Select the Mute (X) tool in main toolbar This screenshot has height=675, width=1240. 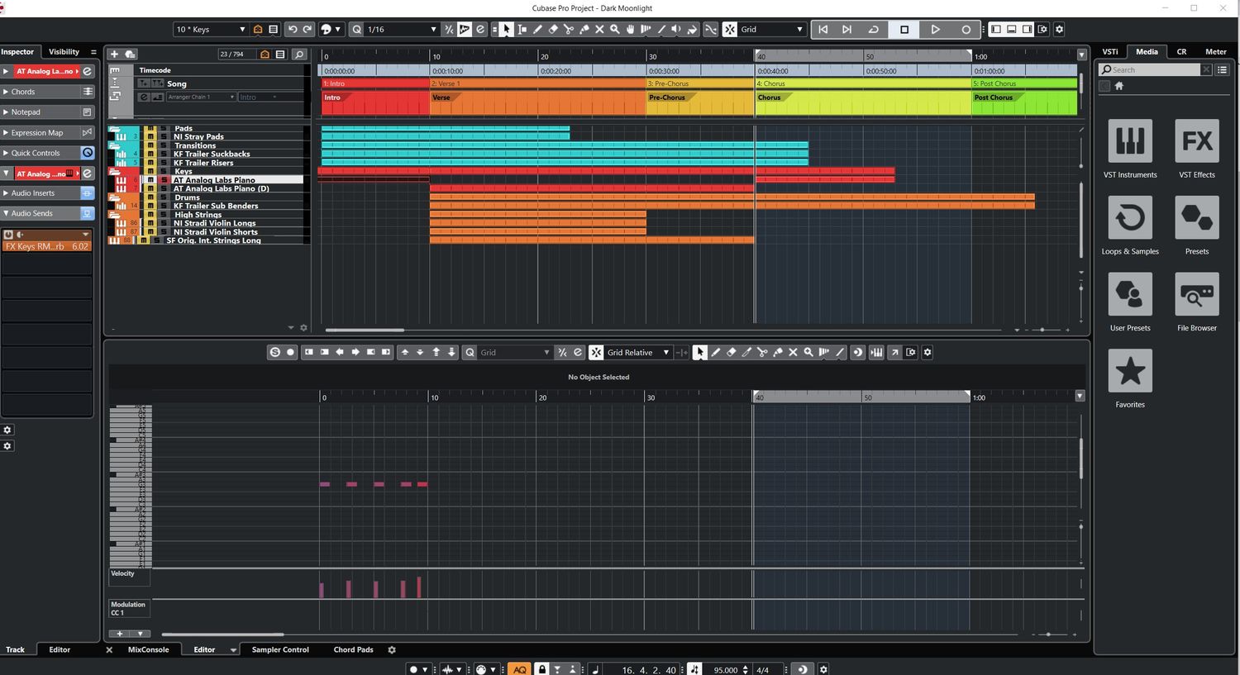point(599,29)
